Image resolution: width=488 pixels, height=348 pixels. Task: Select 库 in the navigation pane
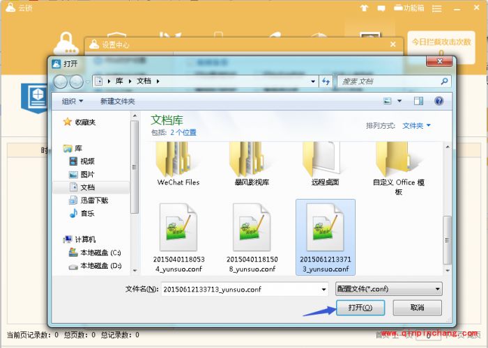tap(73, 148)
